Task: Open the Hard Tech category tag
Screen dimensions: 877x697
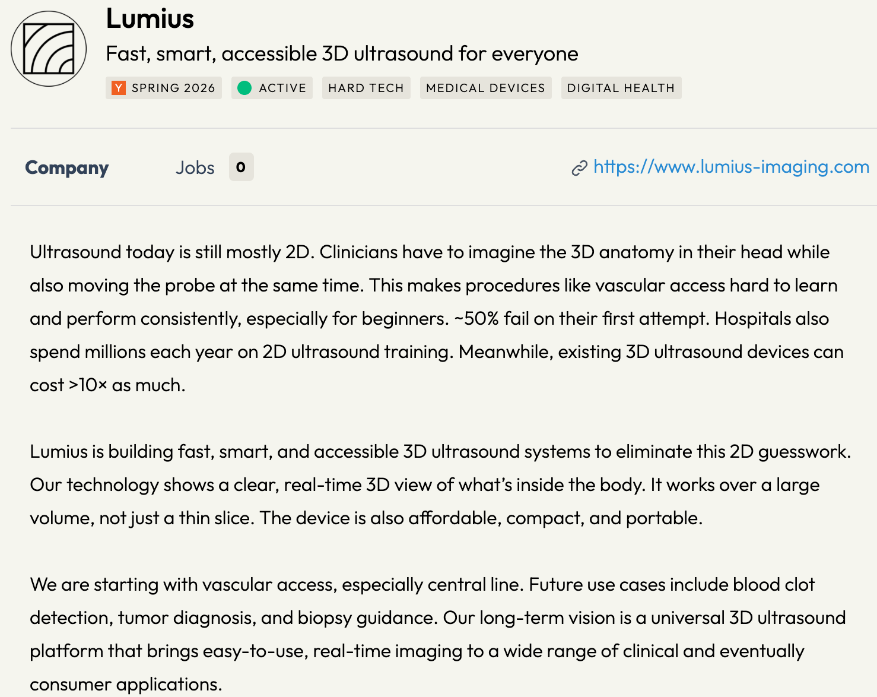Action: click(366, 88)
